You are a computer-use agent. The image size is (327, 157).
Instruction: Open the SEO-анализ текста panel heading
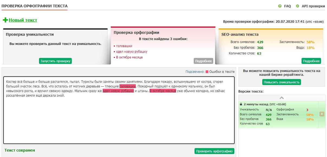point(240,34)
